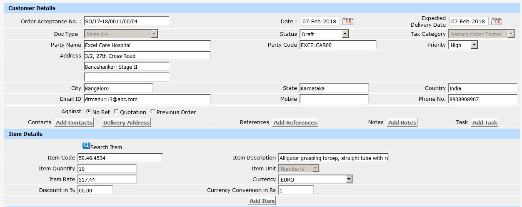
Task: Select the No Ref radio option
Action: 88,112
